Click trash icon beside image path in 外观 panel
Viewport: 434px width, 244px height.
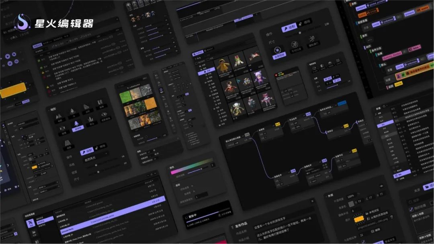(x=392, y=218)
